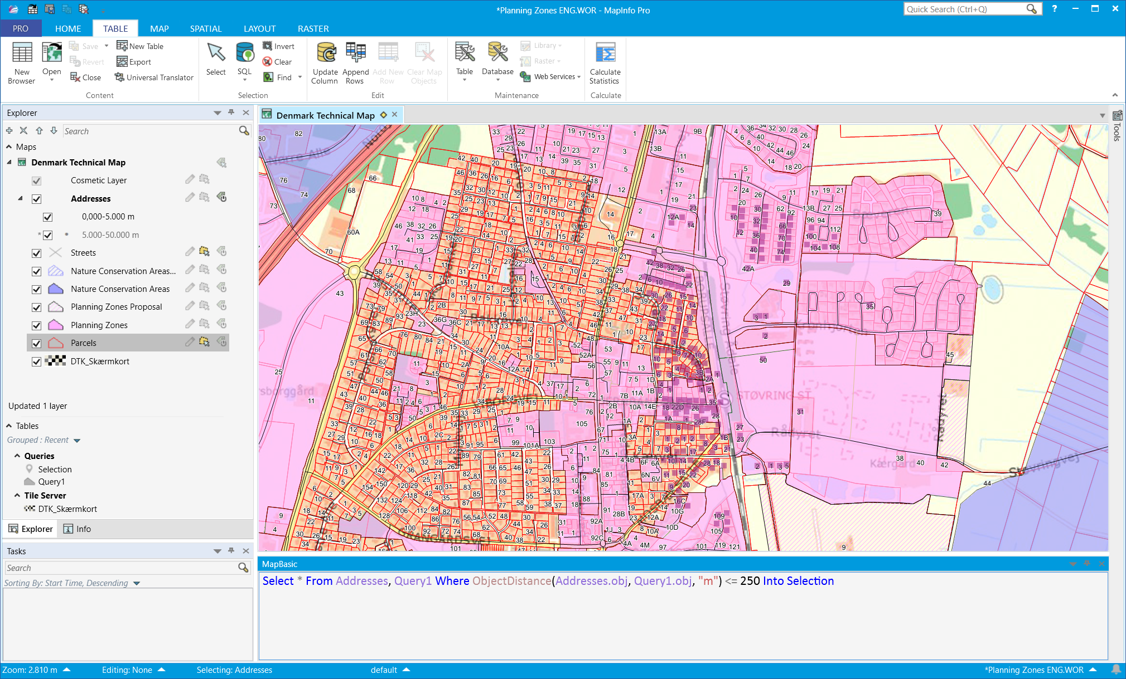The width and height of the screenshot is (1126, 679).
Task: Click the Universal Translator icon
Action: click(x=119, y=77)
